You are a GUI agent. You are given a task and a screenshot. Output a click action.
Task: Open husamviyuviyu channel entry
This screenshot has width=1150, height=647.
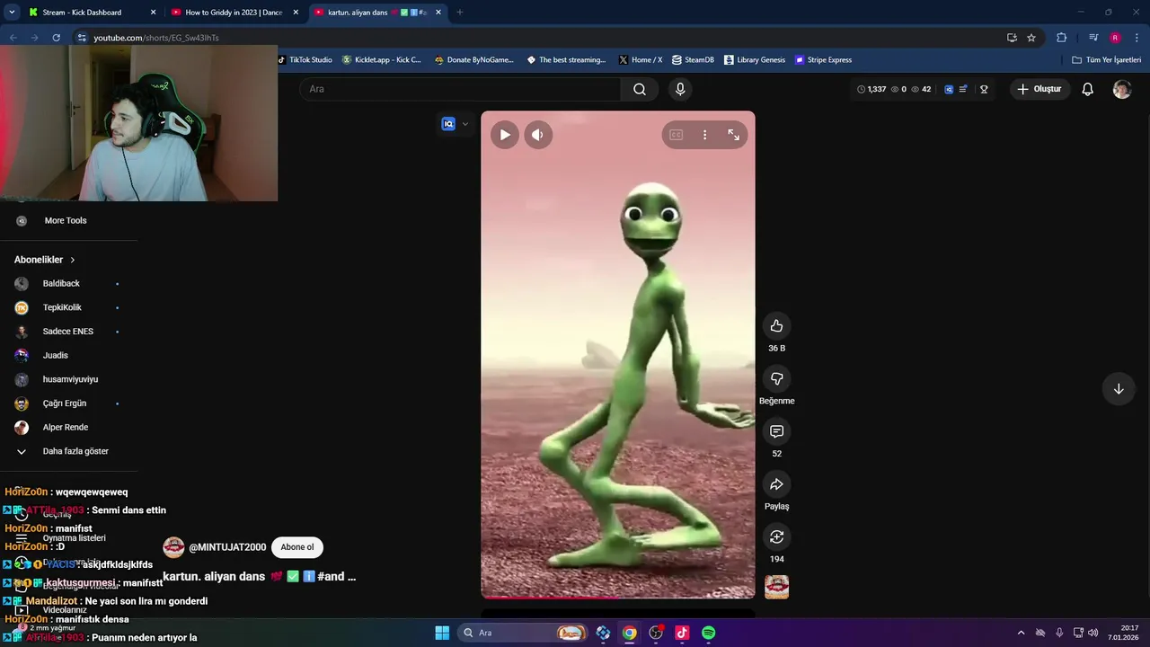pos(68,379)
